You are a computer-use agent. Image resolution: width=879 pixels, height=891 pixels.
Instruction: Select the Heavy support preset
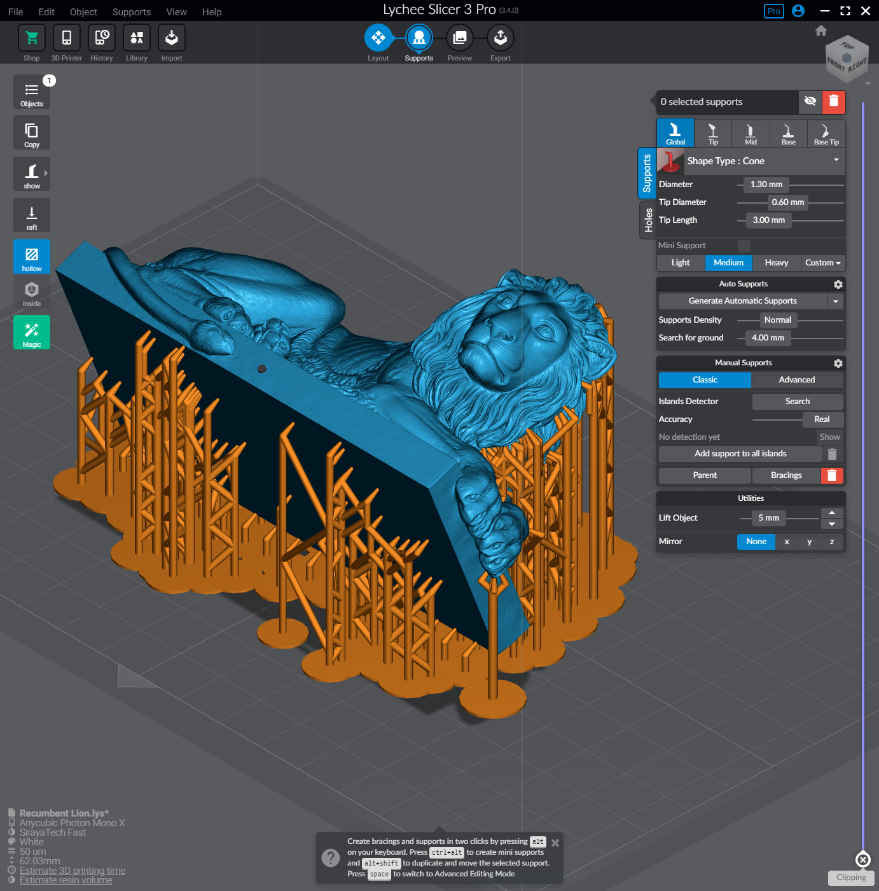pyautogui.click(x=777, y=263)
